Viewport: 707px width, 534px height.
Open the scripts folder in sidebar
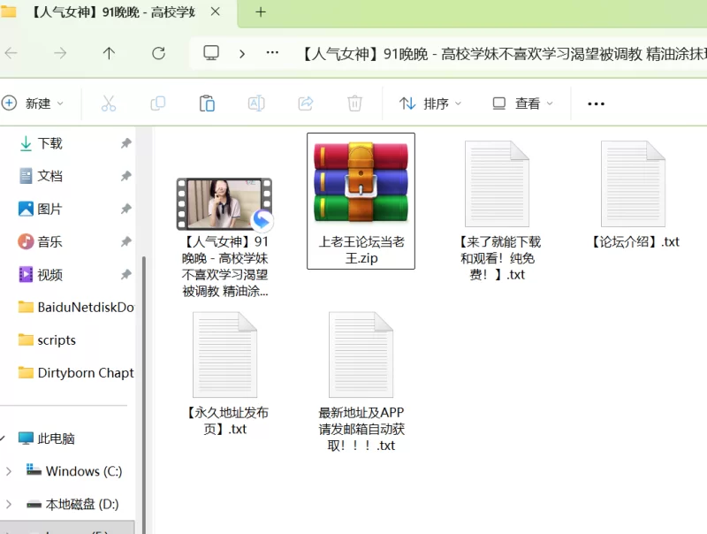[56, 340]
